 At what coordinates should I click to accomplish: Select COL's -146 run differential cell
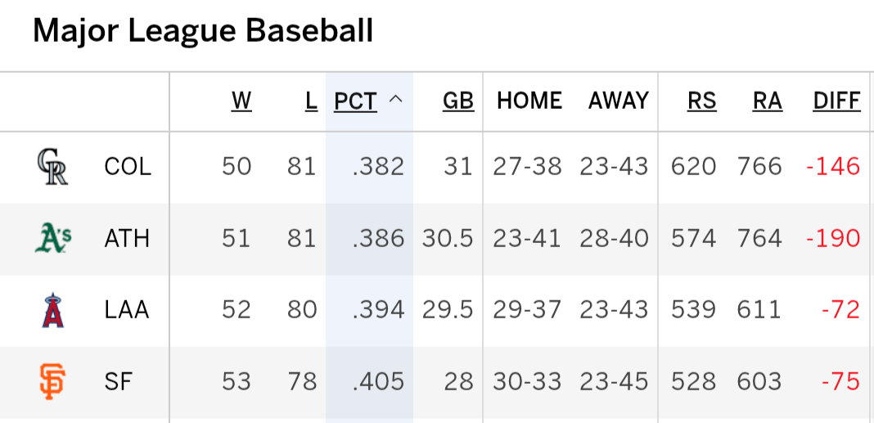point(833,167)
